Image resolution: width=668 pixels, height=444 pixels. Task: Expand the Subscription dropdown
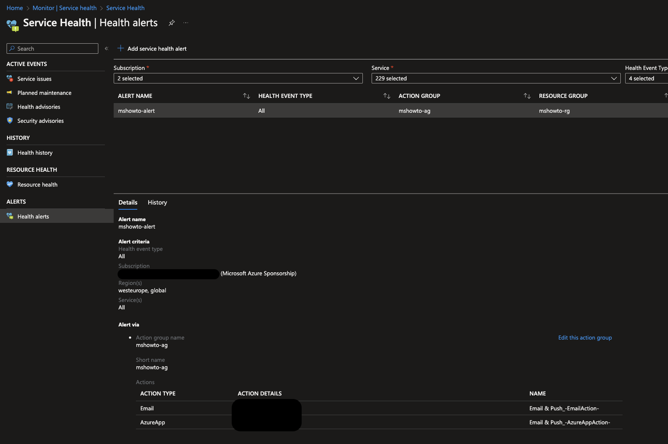pyautogui.click(x=238, y=78)
